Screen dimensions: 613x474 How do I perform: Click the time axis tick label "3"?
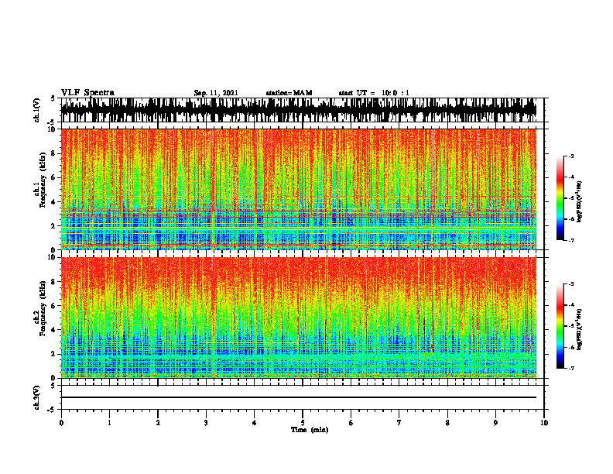(x=206, y=423)
